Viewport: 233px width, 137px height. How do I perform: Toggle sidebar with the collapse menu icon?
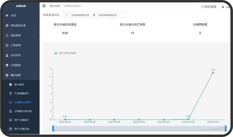click(44, 6)
